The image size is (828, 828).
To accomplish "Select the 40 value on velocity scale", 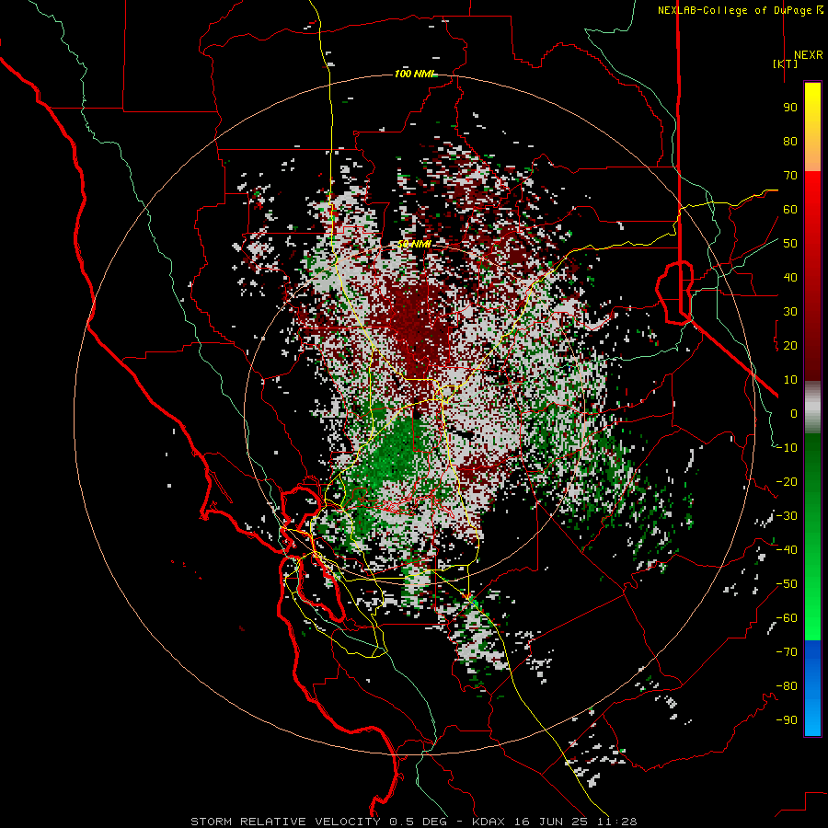I will click(790, 277).
